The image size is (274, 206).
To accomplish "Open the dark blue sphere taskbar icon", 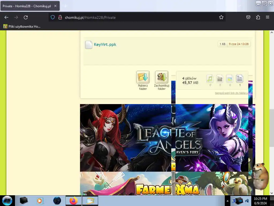I will (x=57, y=201).
